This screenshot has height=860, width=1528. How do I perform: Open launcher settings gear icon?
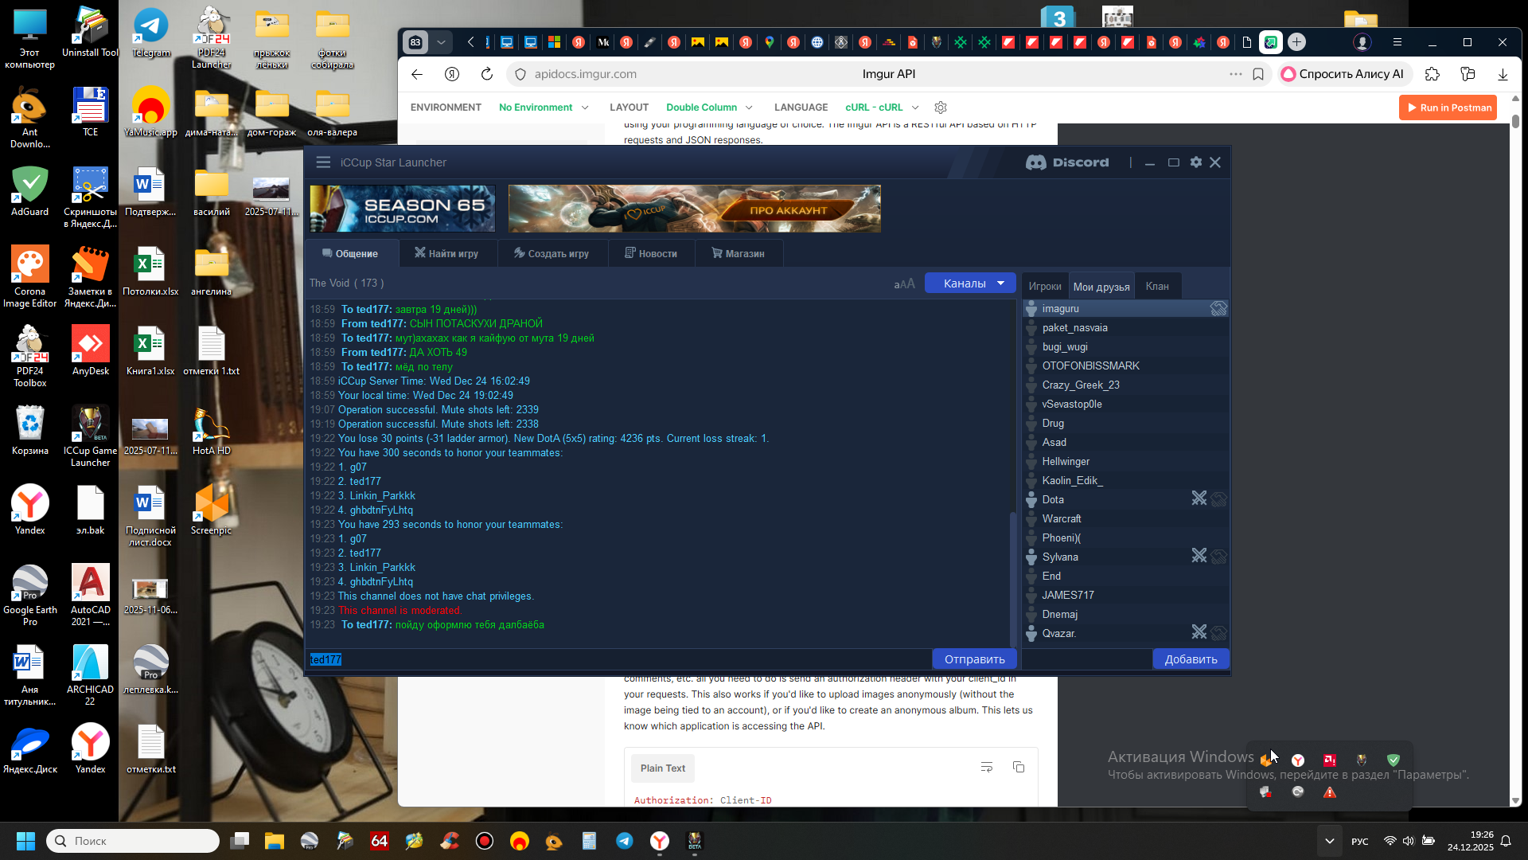point(1195,162)
